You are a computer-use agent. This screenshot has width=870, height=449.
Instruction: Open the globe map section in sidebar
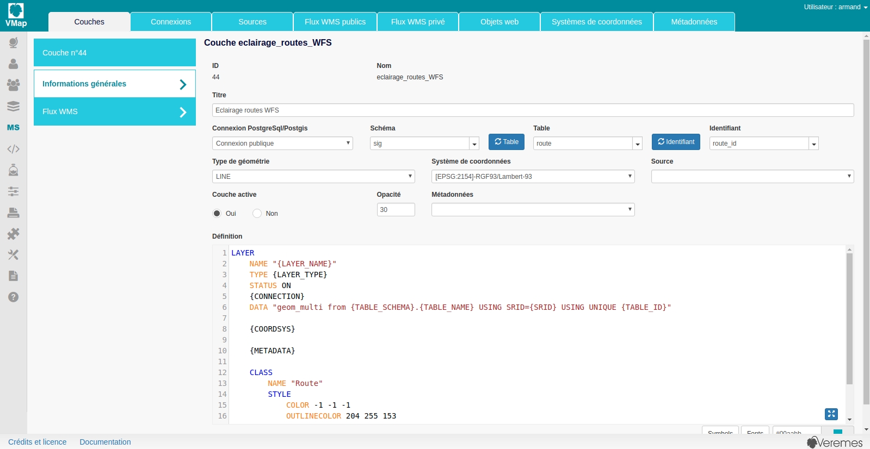(14, 42)
